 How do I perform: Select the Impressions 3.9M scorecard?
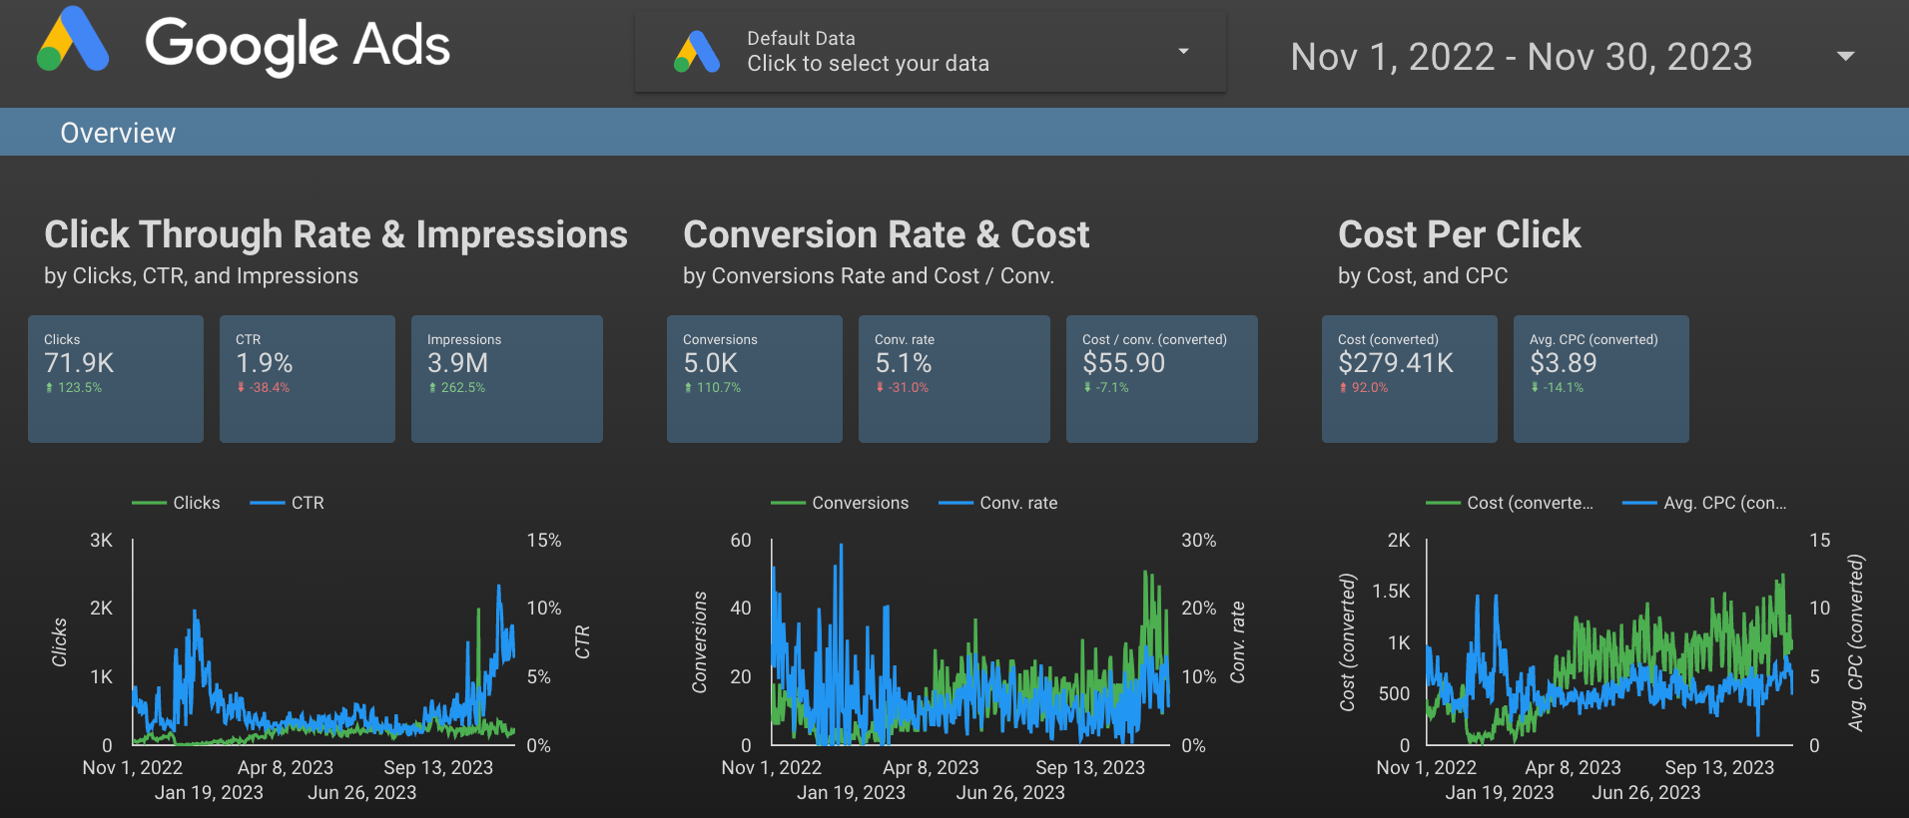tap(506, 378)
